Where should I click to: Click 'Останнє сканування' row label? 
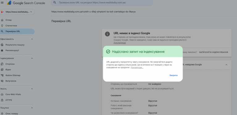tap(121, 101)
